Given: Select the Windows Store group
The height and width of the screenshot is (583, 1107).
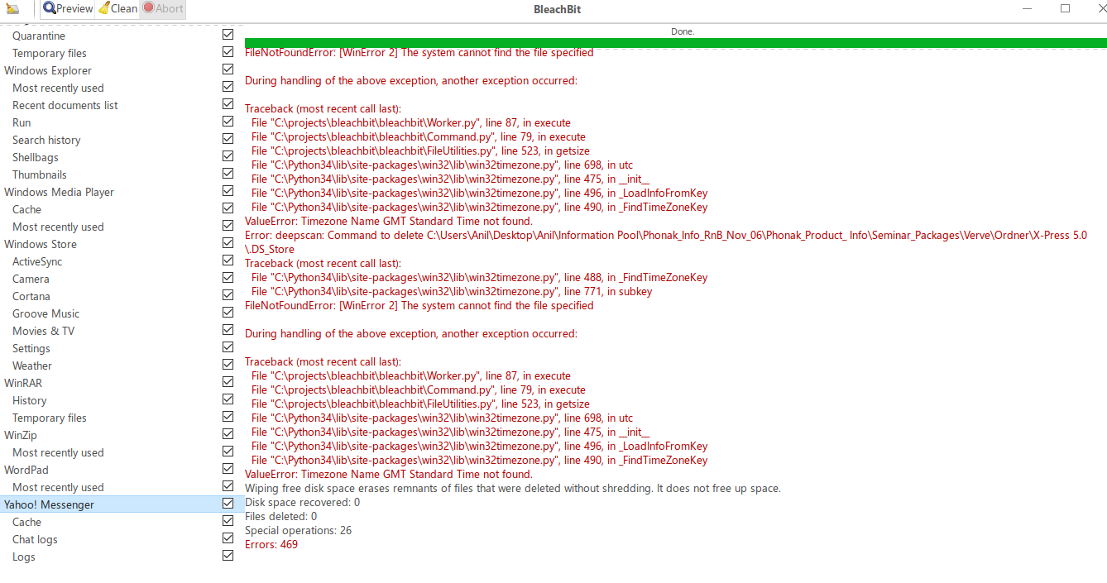Looking at the screenshot, I should [x=41, y=244].
